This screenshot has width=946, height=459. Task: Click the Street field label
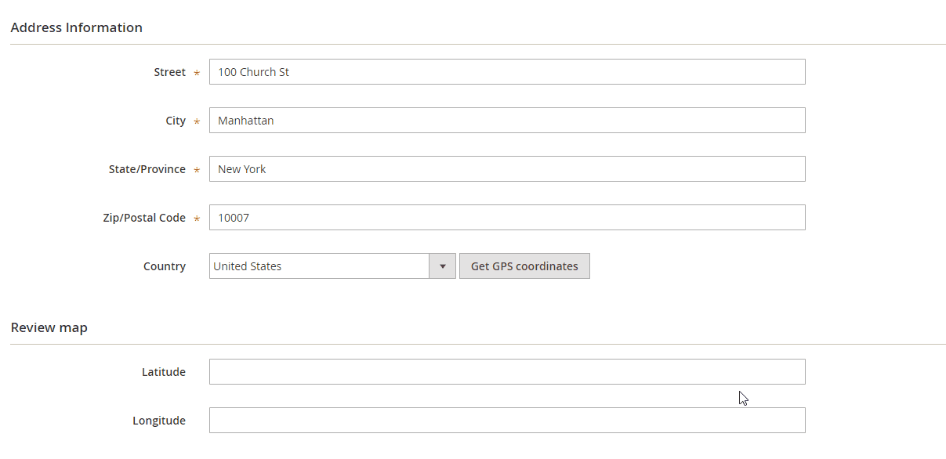coord(170,71)
